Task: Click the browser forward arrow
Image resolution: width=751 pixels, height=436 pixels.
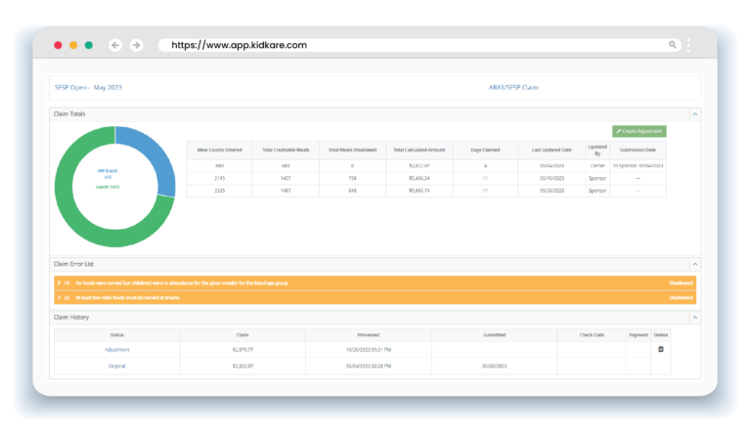Action: tap(137, 45)
